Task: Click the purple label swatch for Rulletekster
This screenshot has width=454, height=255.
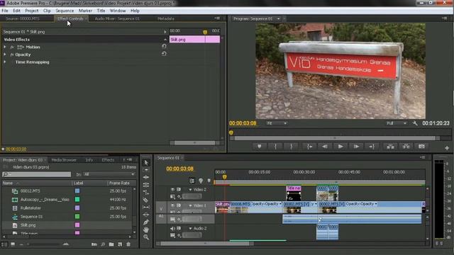Action: click(x=77, y=208)
